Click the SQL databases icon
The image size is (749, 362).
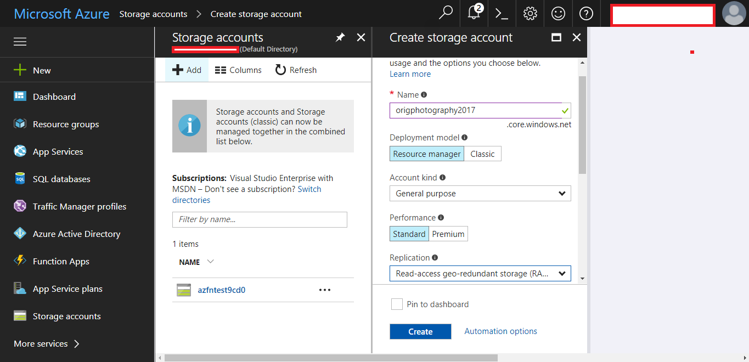click(x=20, y=179)
